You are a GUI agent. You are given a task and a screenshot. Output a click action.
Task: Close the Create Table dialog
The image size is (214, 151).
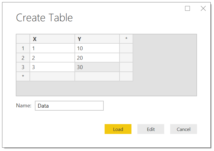(x=203, y=8)
